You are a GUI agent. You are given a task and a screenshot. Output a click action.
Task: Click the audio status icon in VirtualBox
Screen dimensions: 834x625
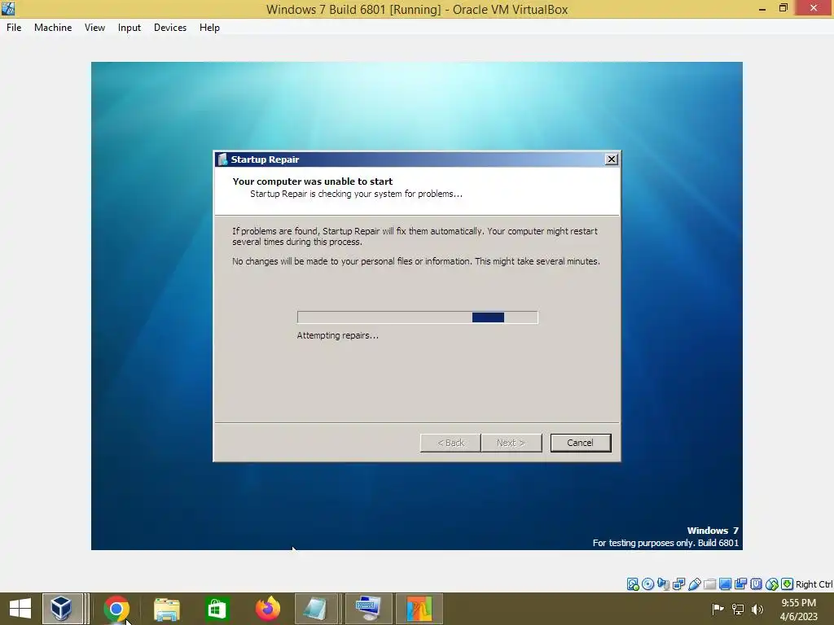click(663, 584)
